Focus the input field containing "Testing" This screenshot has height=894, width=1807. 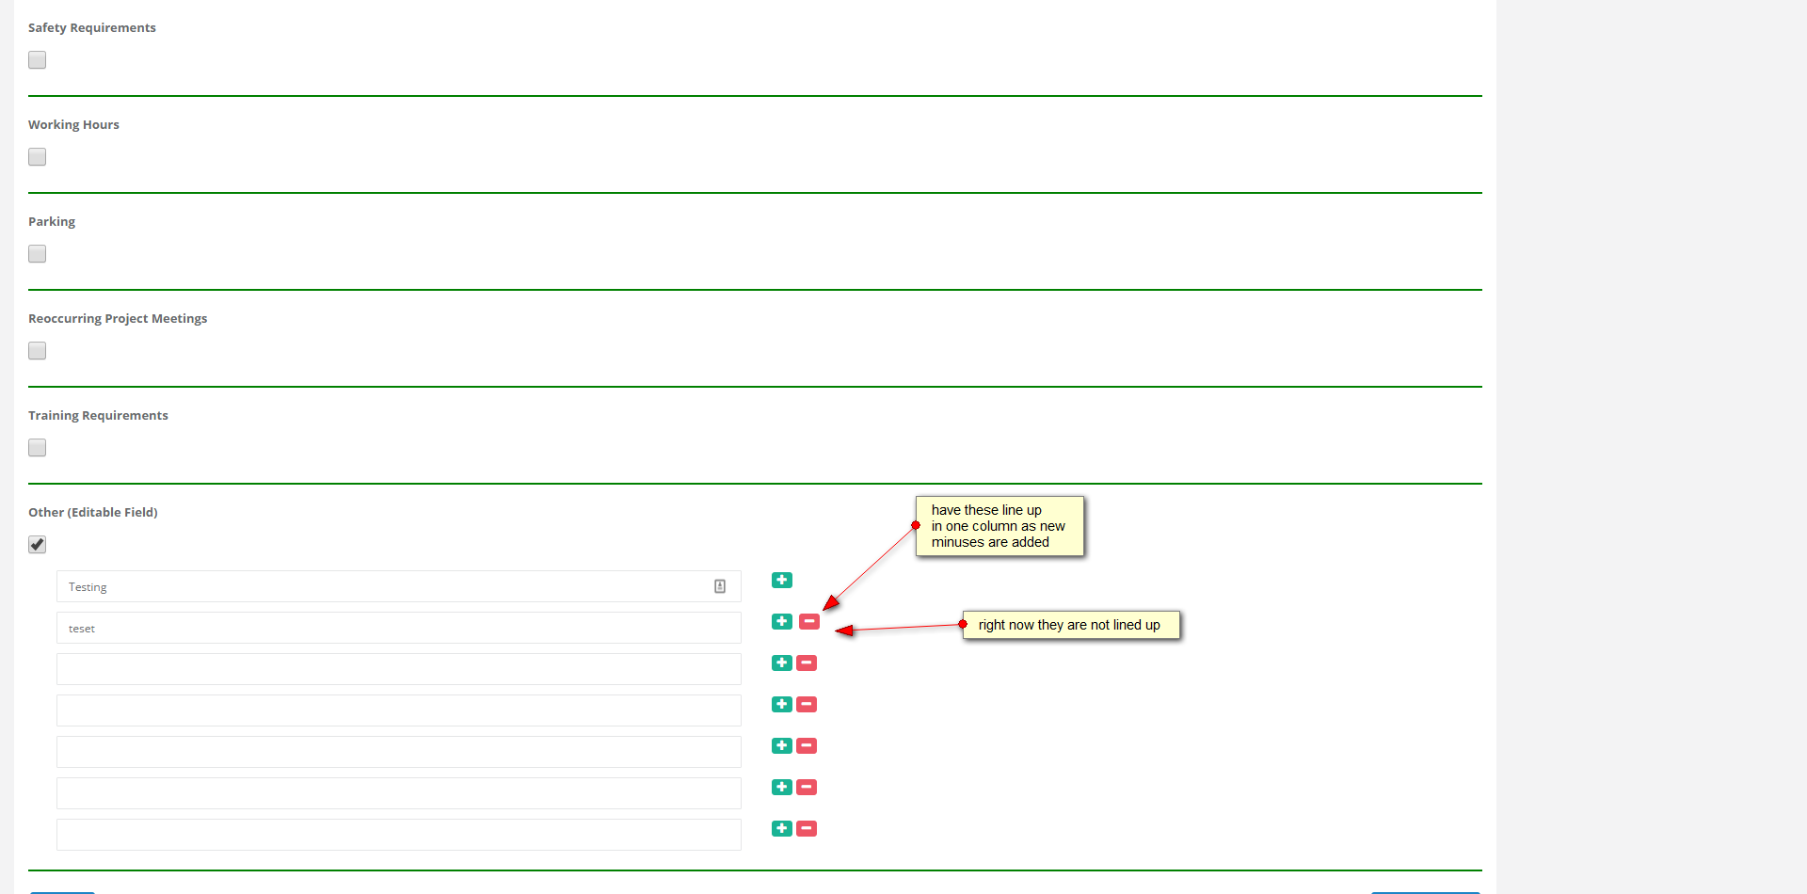[399, 586]
